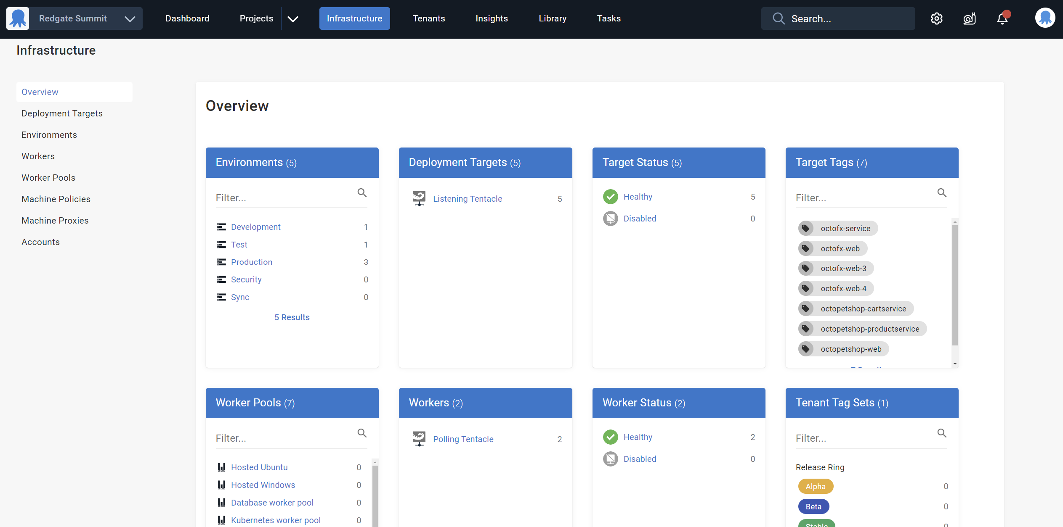Click the Hosted Windows worker pool link
1063x527 pixels.
click(x=263, y=485)
